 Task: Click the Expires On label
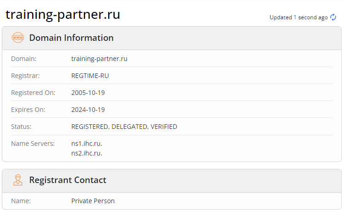(x=28, y=110)
